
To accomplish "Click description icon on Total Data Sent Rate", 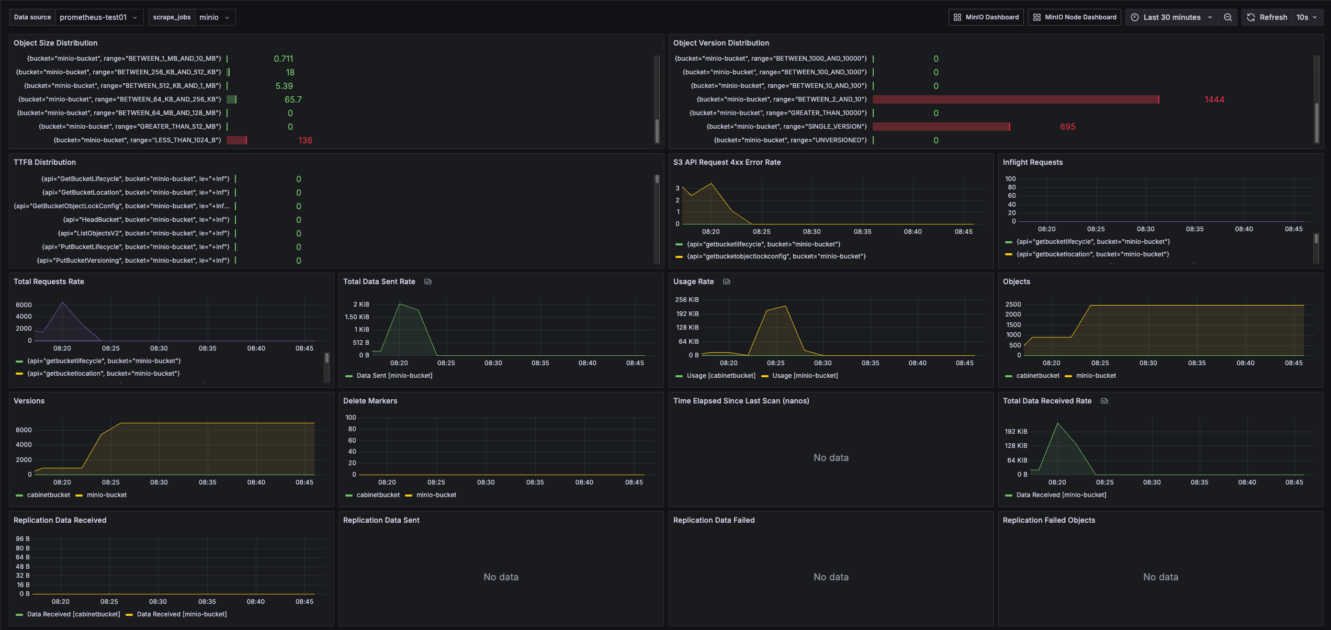I will tap(427, 282).
